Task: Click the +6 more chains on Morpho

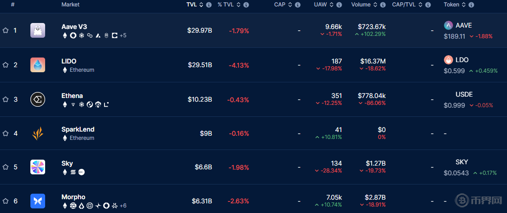Action: [123, 206]
